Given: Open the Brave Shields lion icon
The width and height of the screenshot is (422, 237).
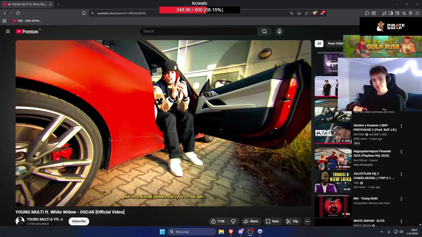Looking at the screenshot, I should pyautogui.click(x=315, y=13).
